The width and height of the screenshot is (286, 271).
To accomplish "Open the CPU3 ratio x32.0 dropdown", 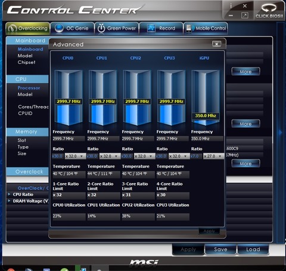I will [179, 156].
